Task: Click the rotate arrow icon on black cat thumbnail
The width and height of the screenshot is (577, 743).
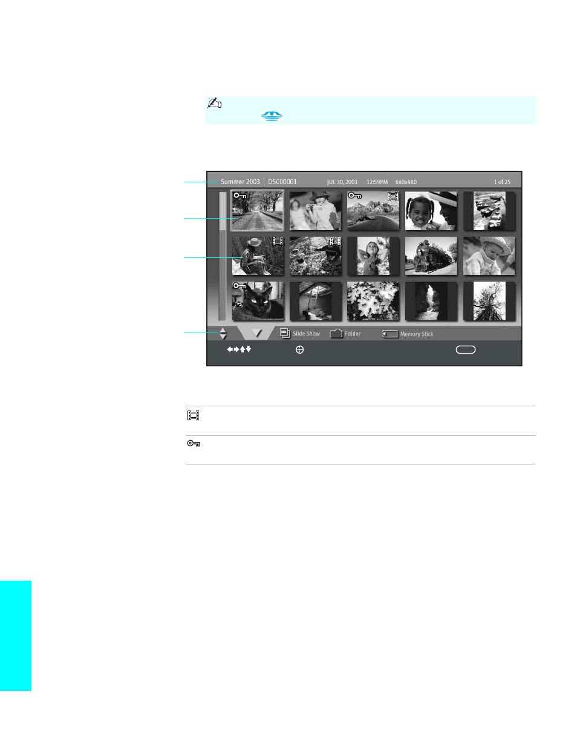Action: coord(238,305)
